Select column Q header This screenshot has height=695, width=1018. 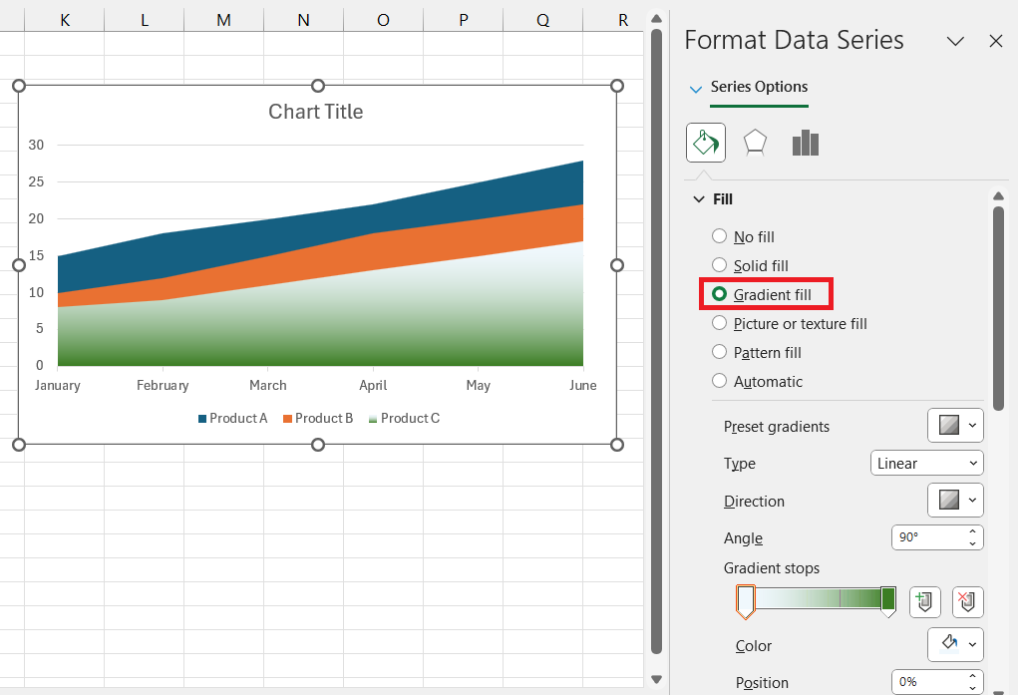(542, 20)
